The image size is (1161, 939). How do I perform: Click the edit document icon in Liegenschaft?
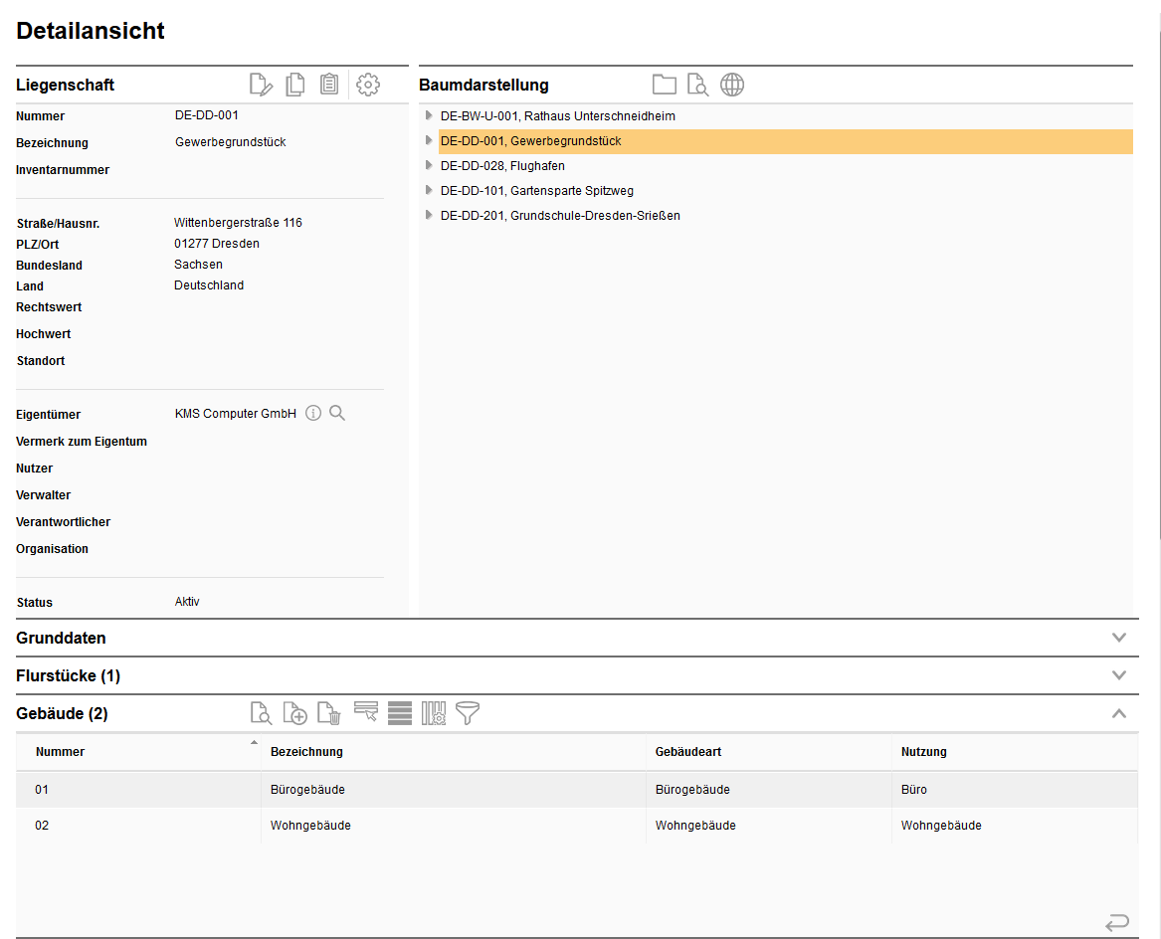(x=261, y=86)
